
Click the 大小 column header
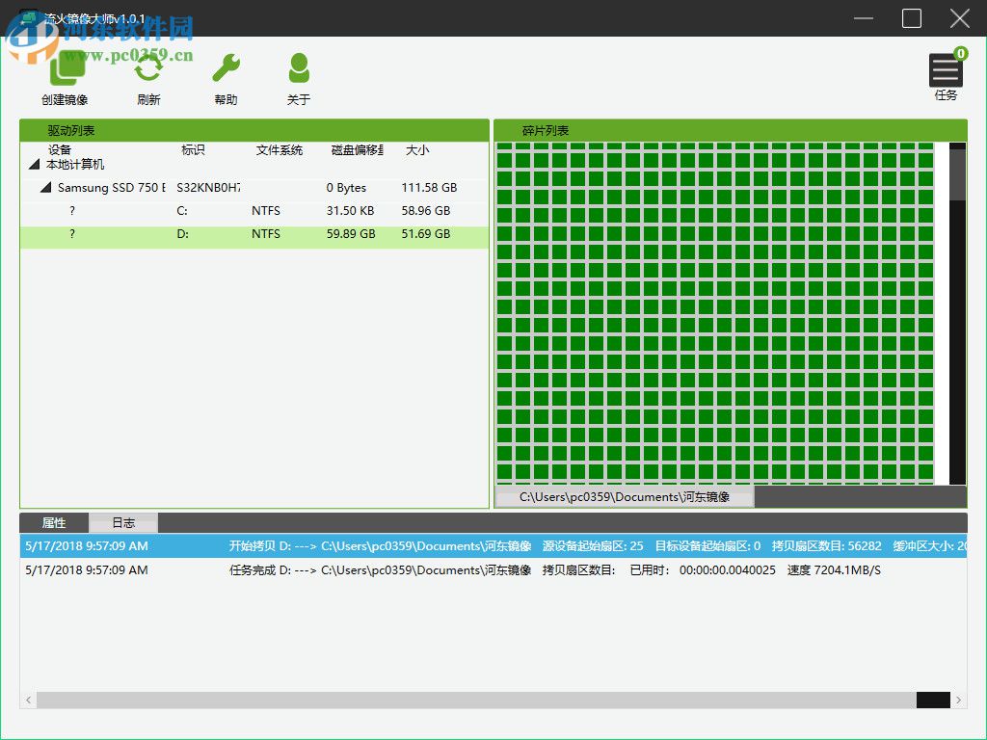417,150
